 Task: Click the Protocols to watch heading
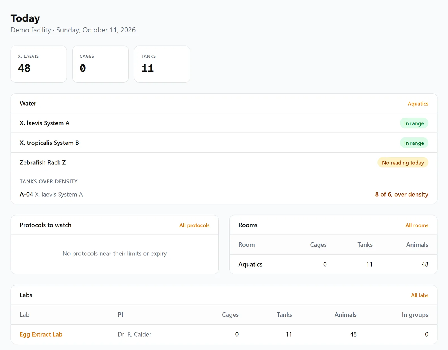coord(45,225)
